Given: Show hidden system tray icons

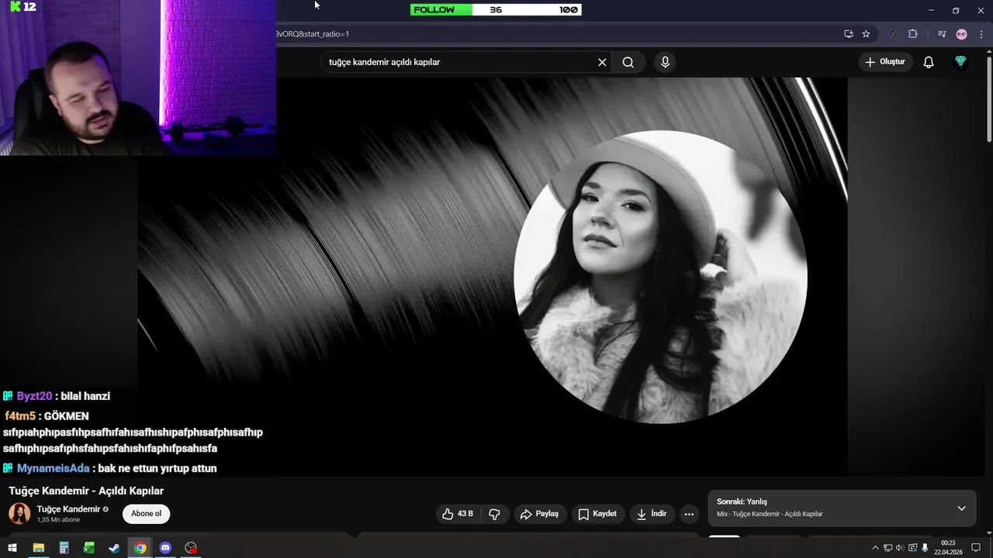Looking at the screenshot, I should (875, 548).
